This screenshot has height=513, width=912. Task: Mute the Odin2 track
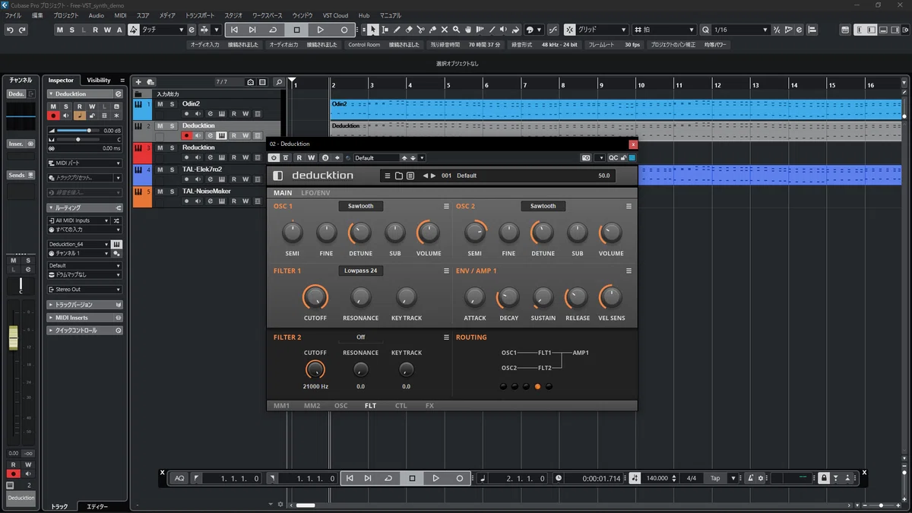(x=160, y=103)
